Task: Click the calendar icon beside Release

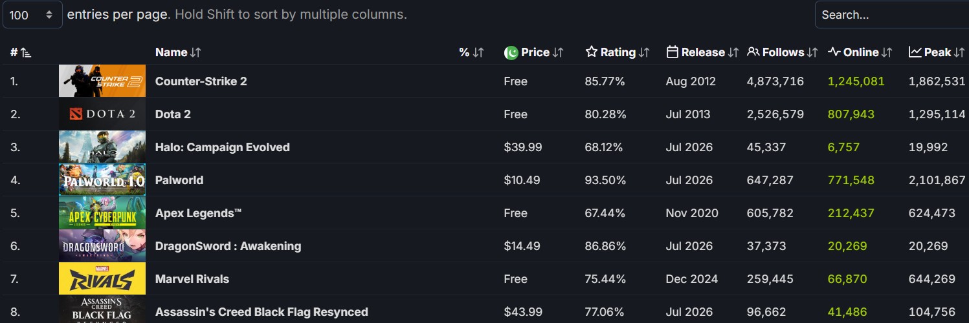Action: pyautogui.click(x=672, y=52)
